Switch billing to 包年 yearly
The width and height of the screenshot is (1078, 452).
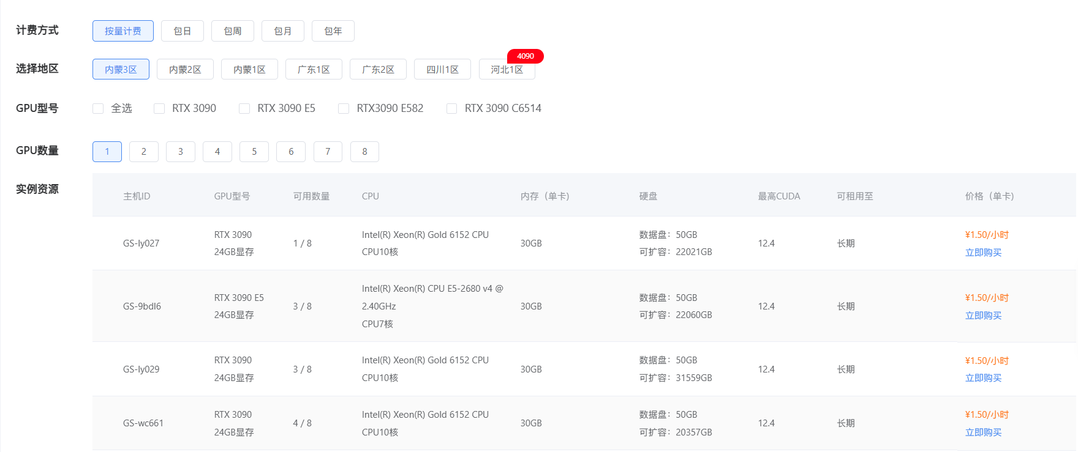pos(333,31)
